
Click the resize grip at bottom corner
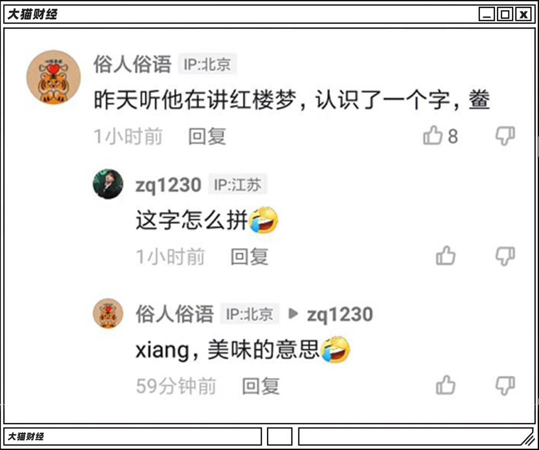(x=528, y=438)
